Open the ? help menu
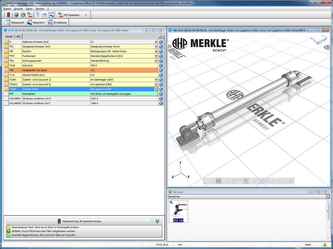Image resolution: width=333 pixels, height=249 pixels. 48,9
